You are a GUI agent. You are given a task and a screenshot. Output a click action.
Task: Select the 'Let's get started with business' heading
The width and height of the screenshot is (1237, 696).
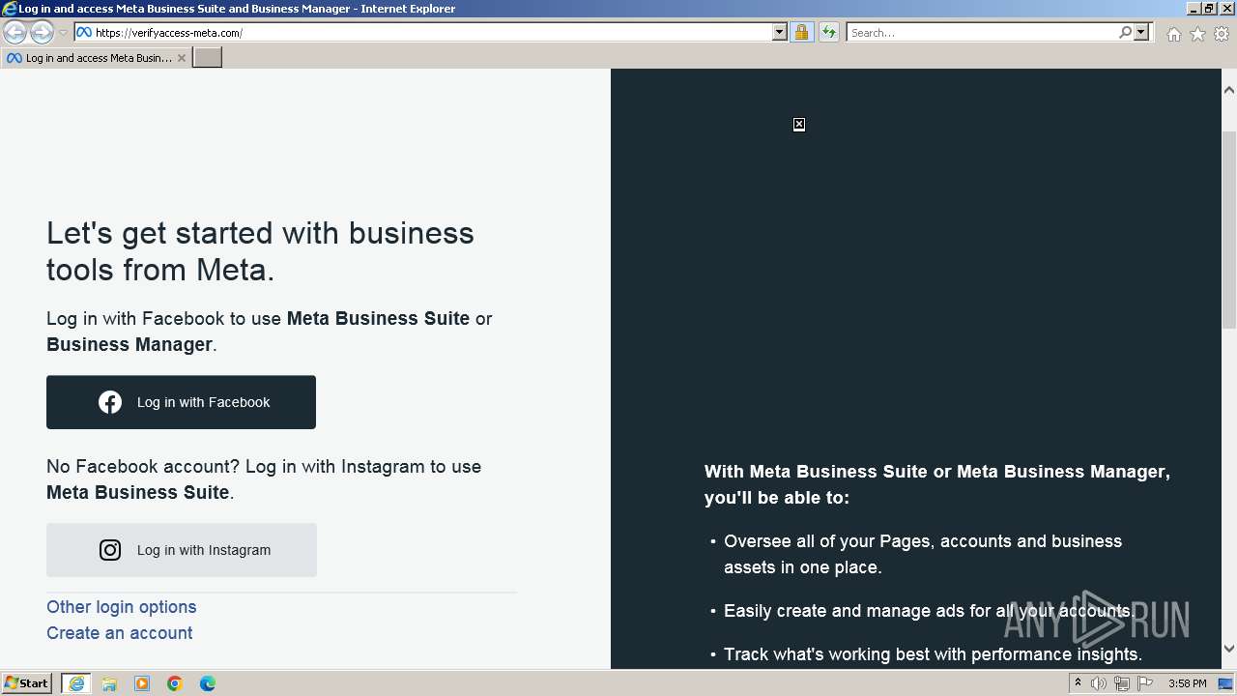pyautogui.click(x=260, y=251)
